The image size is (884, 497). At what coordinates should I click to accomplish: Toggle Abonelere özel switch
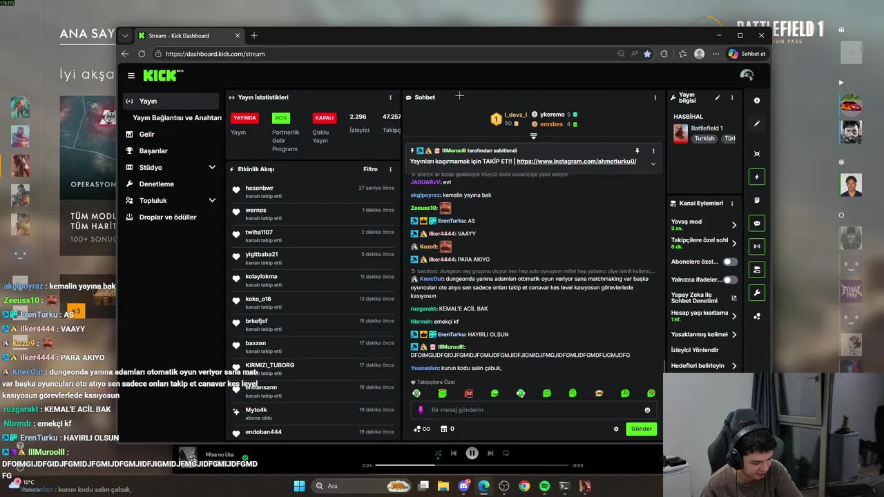[x=730, y=262]
